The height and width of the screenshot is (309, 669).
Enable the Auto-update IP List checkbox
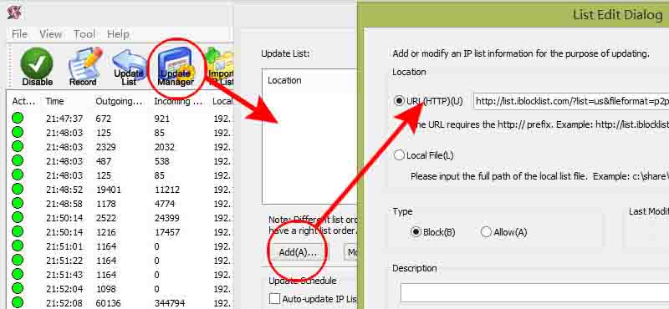[275, 298]
